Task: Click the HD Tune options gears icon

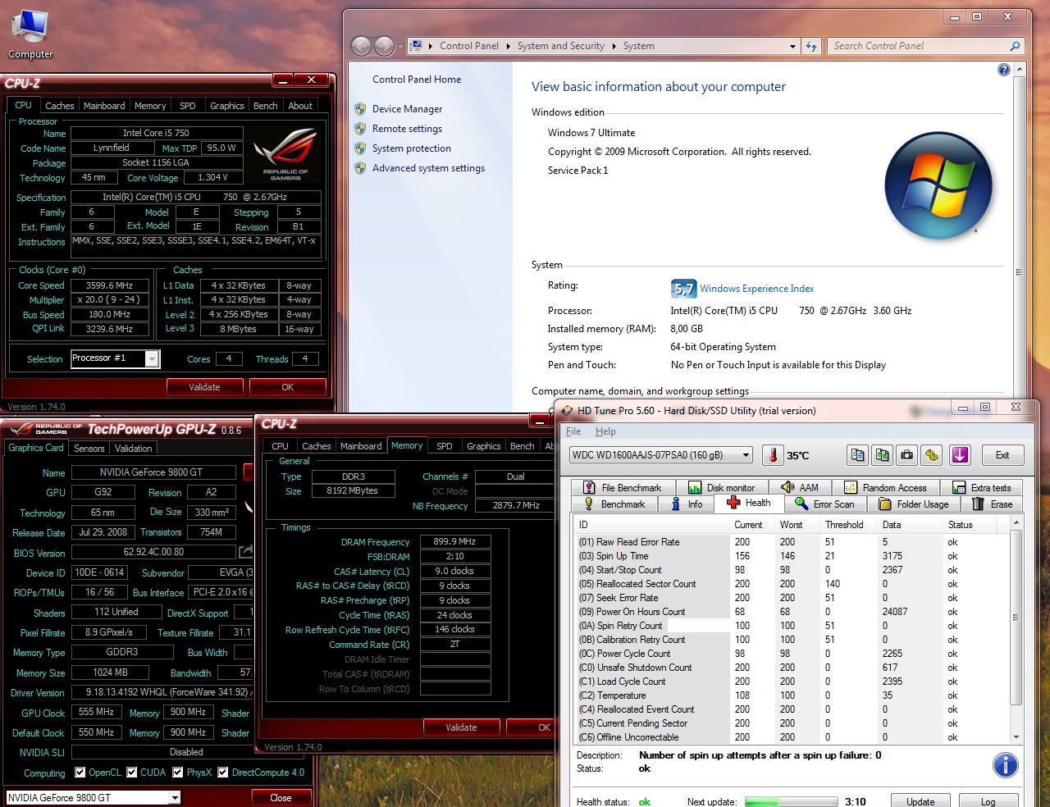Action: (932, 455)
